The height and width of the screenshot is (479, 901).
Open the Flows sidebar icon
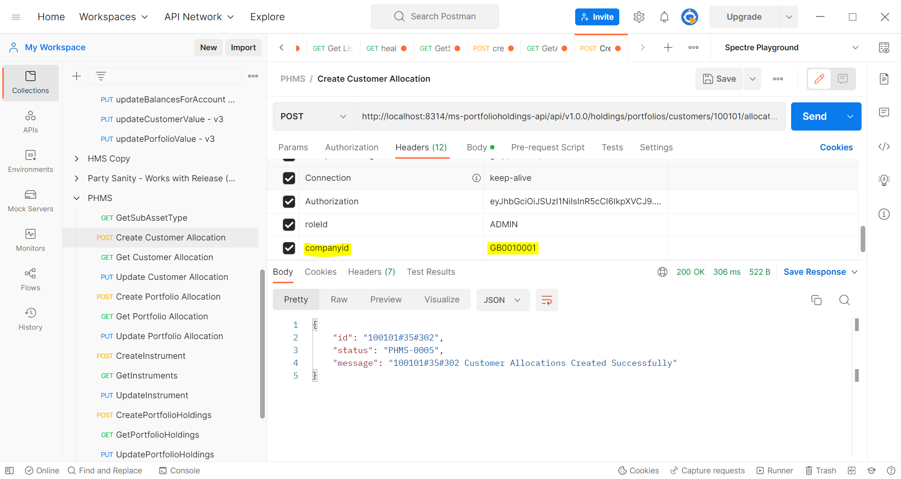click(x=31, y=279)
